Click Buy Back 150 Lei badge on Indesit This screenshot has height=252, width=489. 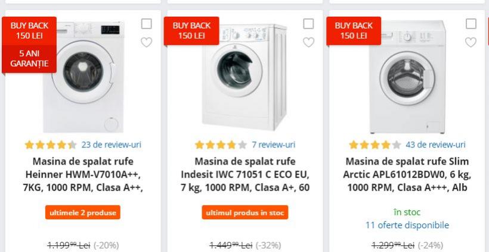[192, 30]
